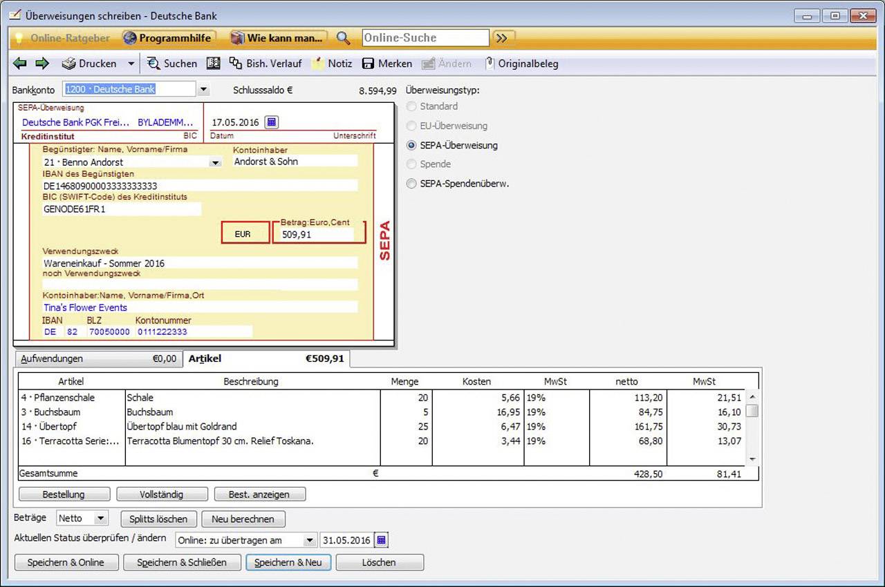Go forward with the green right arrow
The height and width of the screenshot is (587, 885).
click(x=42, y=64)
